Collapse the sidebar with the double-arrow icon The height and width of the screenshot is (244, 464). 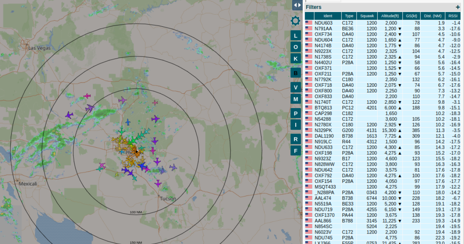(x=297, y=5)
